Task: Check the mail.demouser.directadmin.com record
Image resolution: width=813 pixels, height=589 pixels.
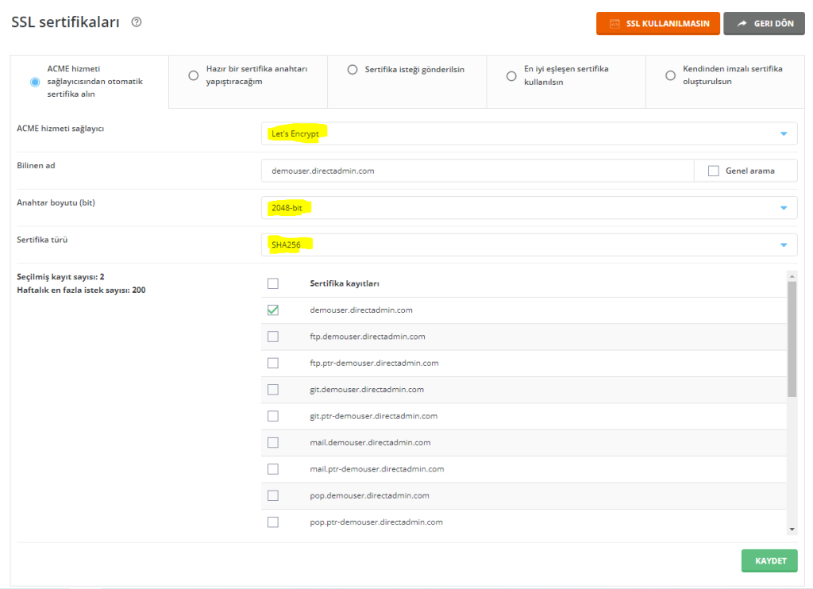Action: [273, 442]
